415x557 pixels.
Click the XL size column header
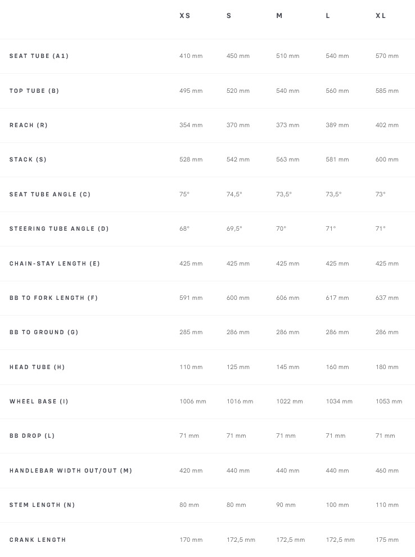pos(381,16)
